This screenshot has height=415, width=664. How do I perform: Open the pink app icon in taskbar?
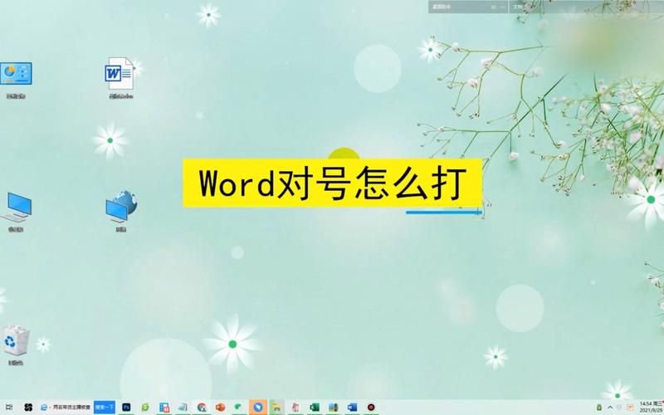(295, 408)
